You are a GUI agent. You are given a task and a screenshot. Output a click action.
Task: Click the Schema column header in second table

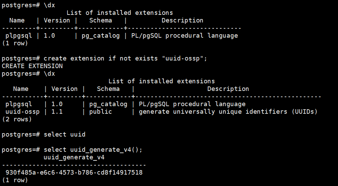coord(108,89)
